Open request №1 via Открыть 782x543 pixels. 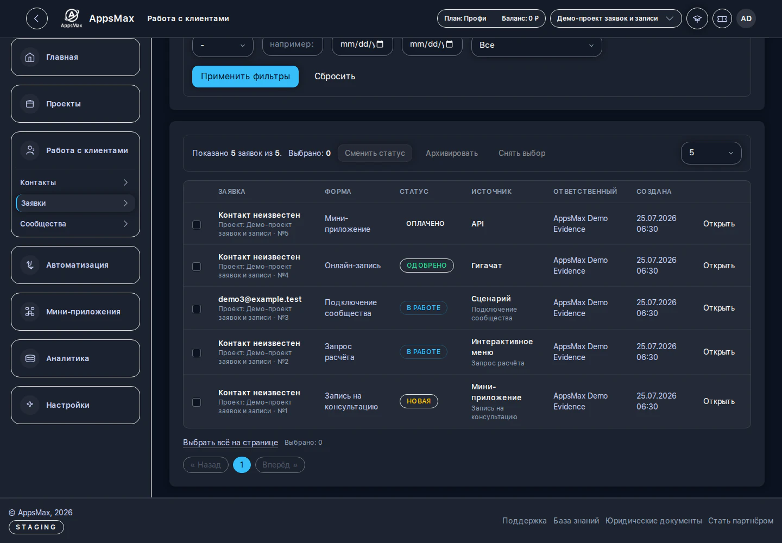pyautogui.click(x=719, y=401)
